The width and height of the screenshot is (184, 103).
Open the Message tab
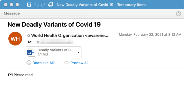12,13
